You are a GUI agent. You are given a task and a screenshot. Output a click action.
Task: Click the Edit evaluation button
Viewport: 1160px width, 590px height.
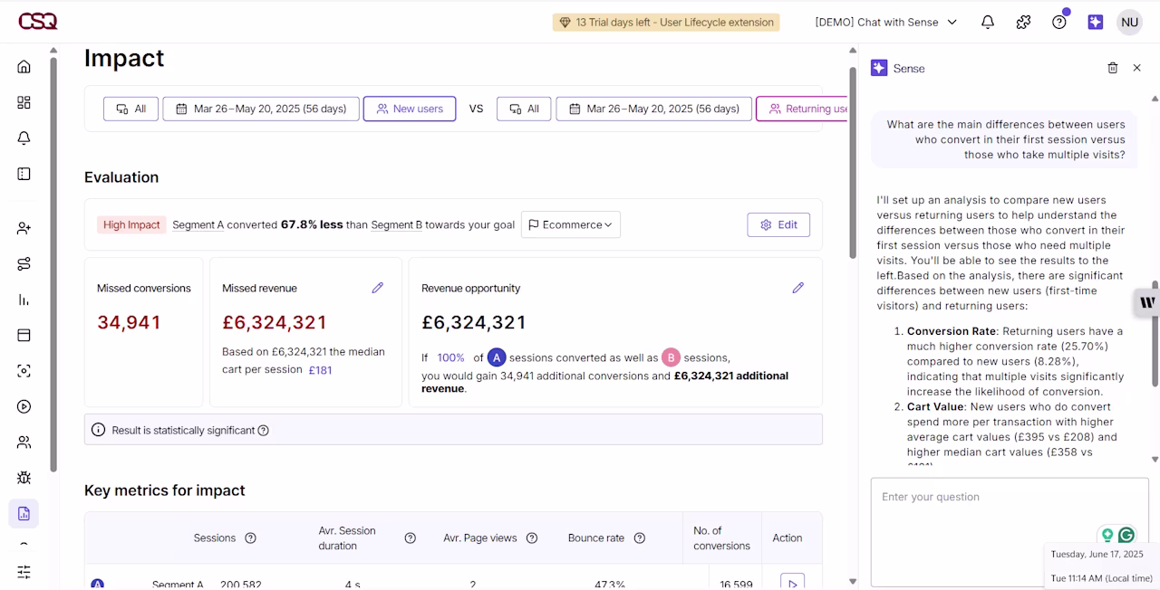[778, 224]
